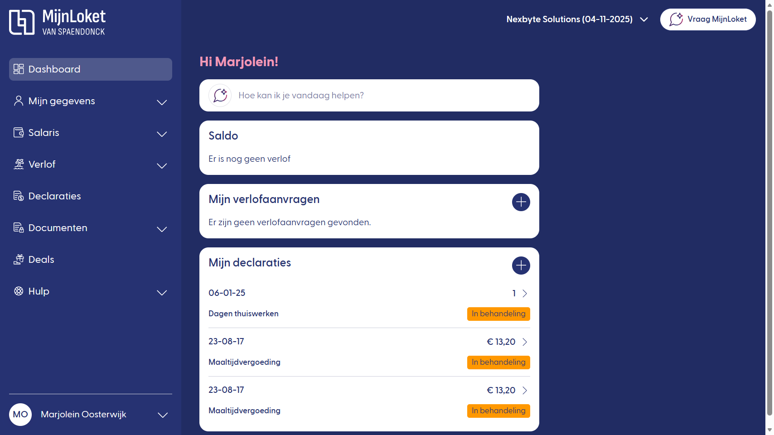Add a new verlofaanvraag with plus icon
774x435 pixels.
[x=521, y=202]
